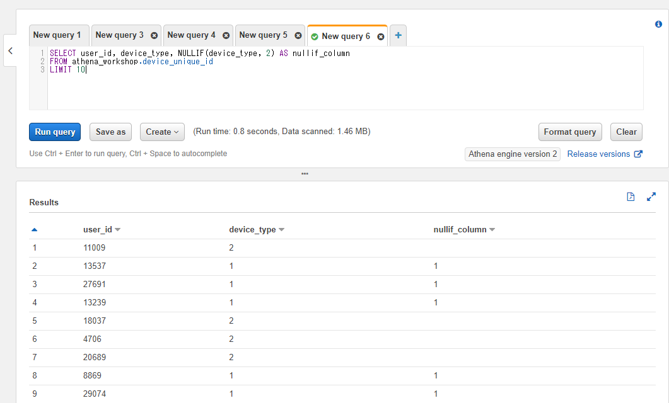Screen dimensions: 669x403
Task: Open the Release versions link
Action: coord(598,154)
